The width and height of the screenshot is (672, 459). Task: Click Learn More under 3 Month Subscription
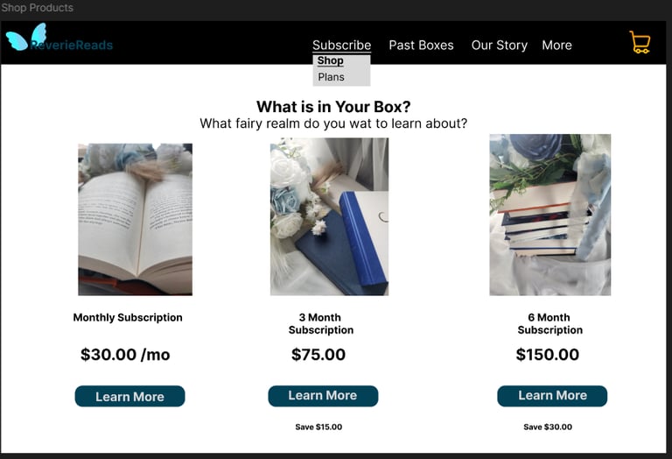click(323, 396)
